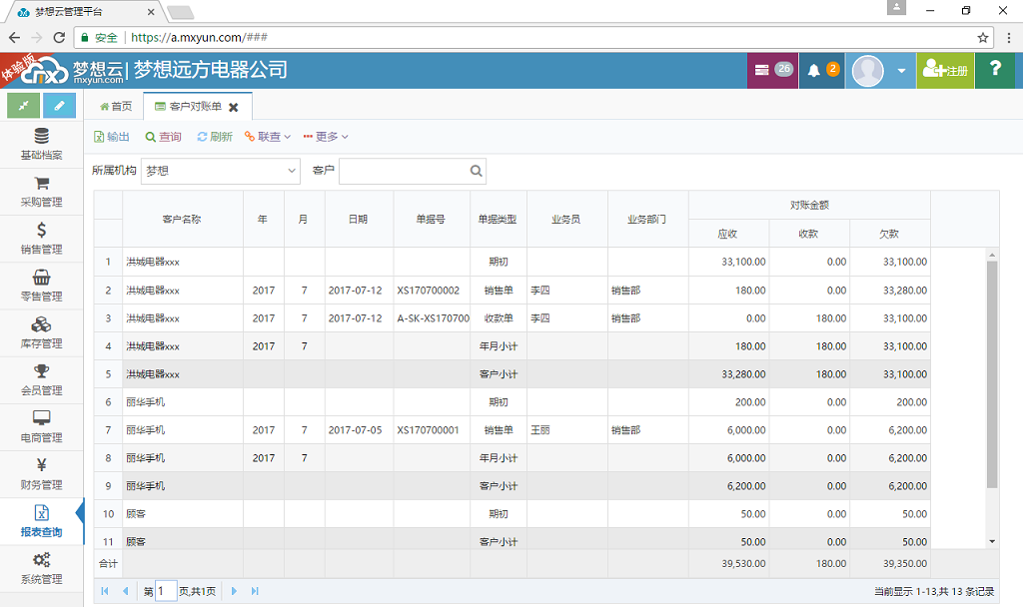Reload the browser page
The height and width of the screenshot is (607, 1023).
click(x=59, y=38)
